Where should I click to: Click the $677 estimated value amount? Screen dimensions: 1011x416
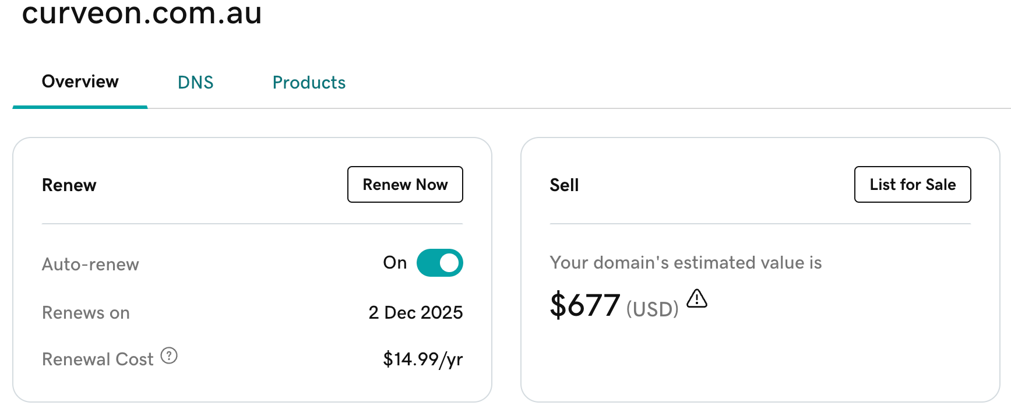(584, 305)
